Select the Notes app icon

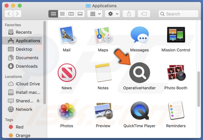click(103, 73)
